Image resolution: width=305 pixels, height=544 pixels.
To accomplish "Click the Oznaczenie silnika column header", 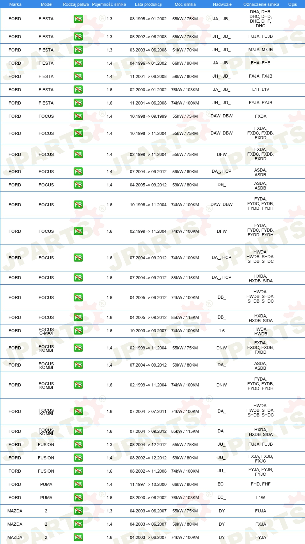I will [261, 4].
